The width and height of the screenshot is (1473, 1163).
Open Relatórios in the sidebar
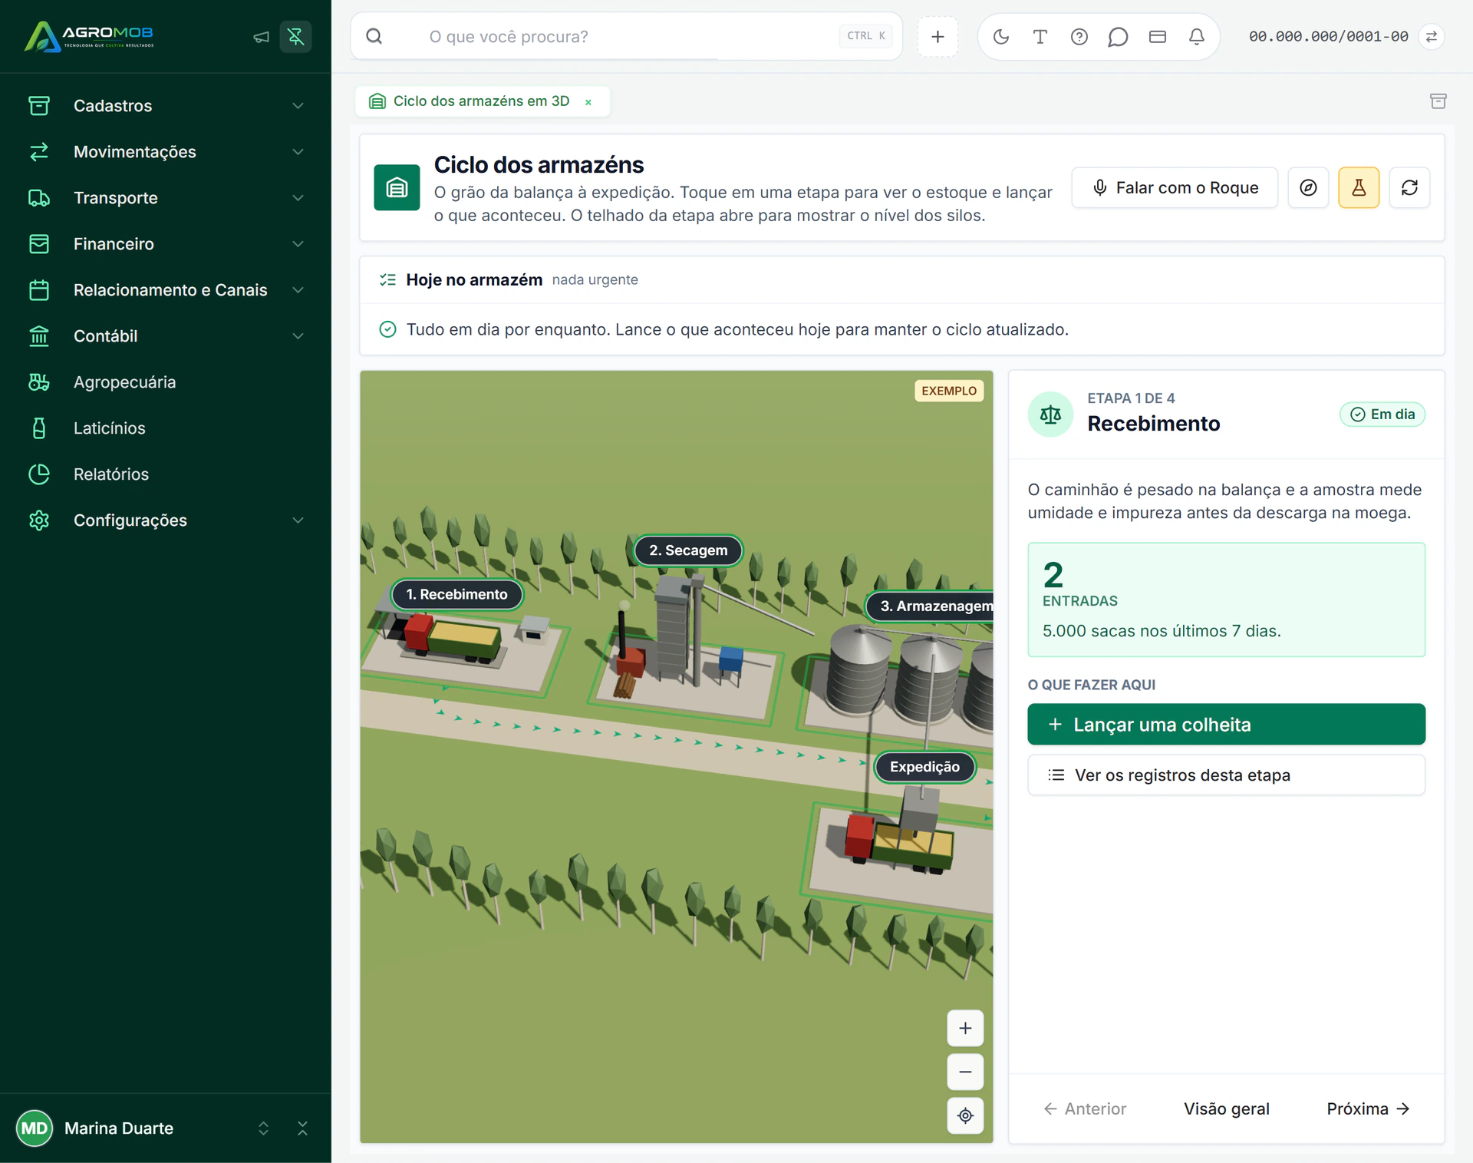[166, 474]
